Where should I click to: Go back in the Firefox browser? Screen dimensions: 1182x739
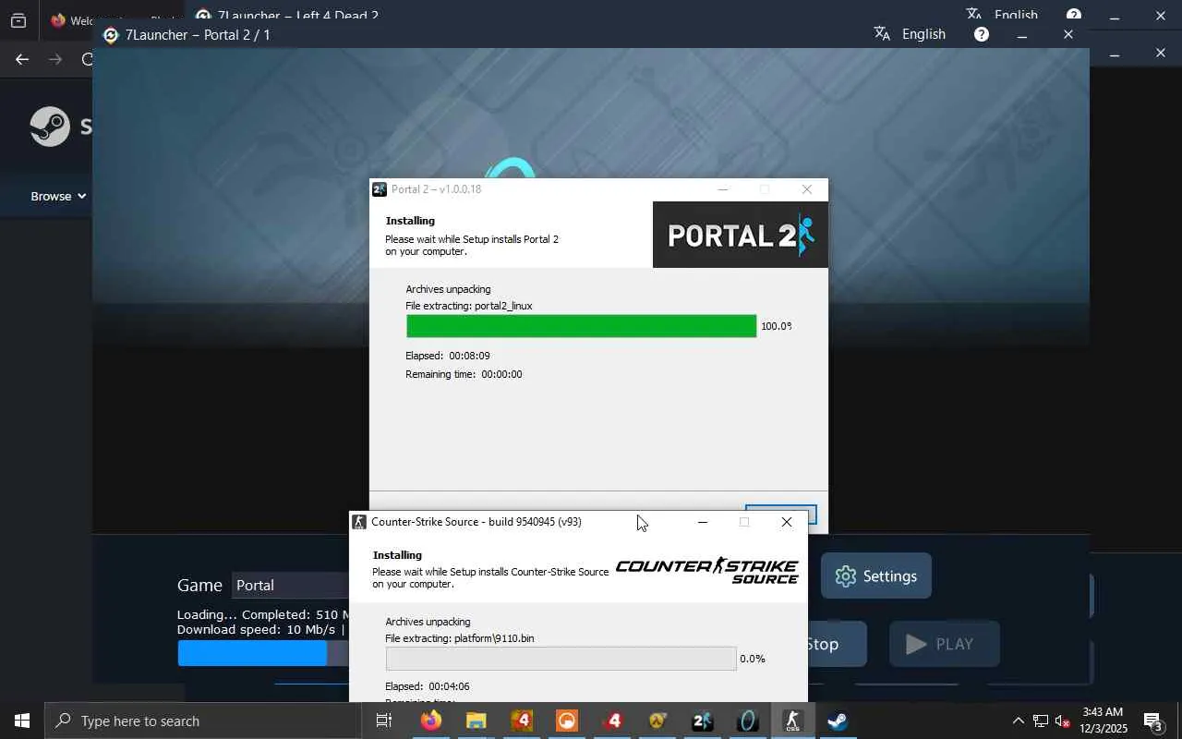tap(22, 59)
